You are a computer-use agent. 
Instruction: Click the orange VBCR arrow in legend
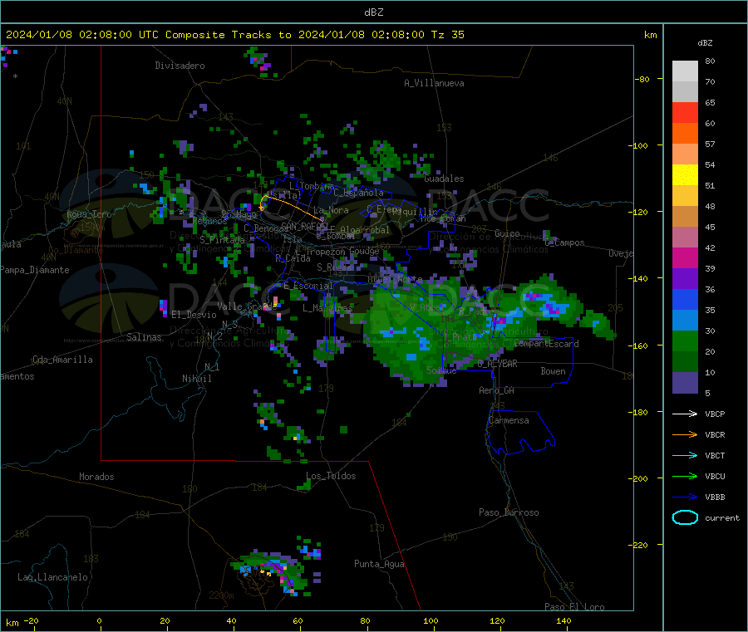(685, 434)
